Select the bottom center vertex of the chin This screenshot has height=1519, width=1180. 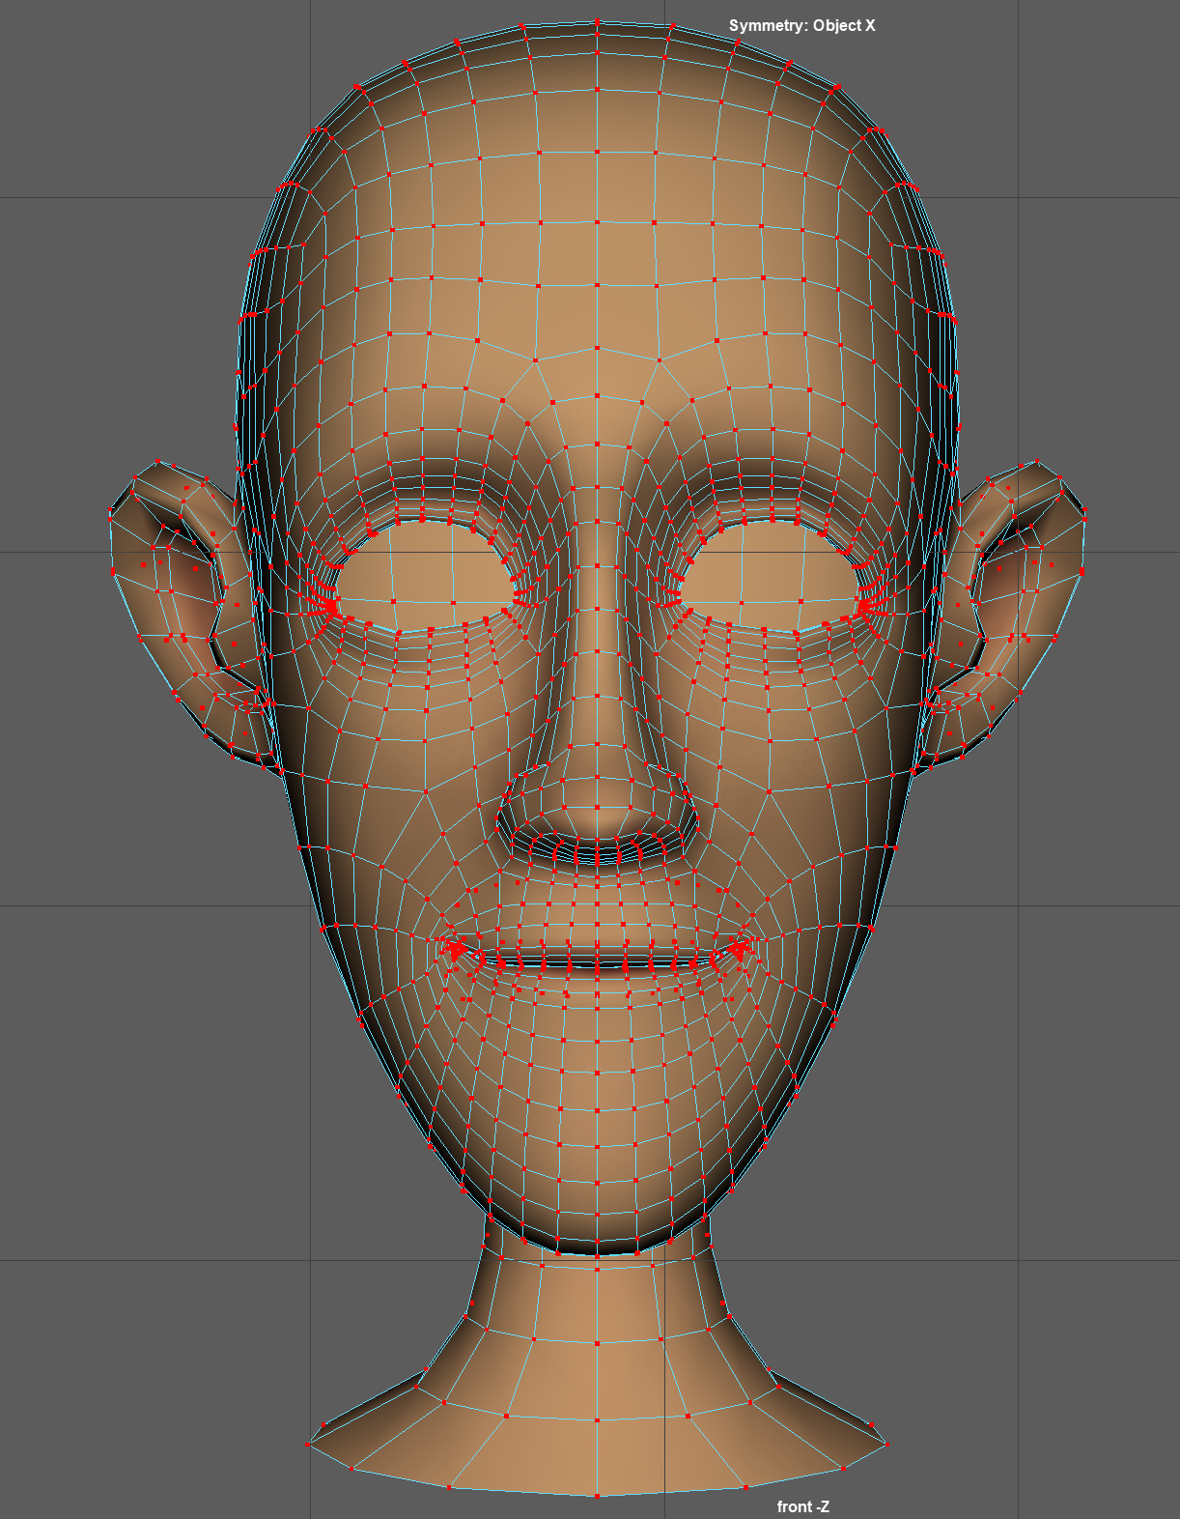pyautogui.click(x=597, y=1253)
